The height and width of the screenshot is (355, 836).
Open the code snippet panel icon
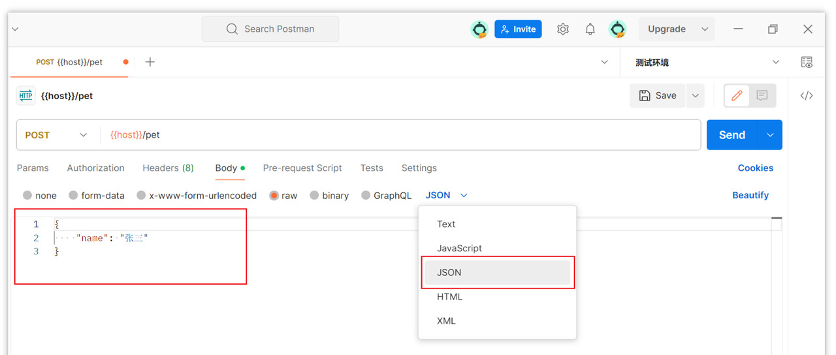[x=807, y=96]
